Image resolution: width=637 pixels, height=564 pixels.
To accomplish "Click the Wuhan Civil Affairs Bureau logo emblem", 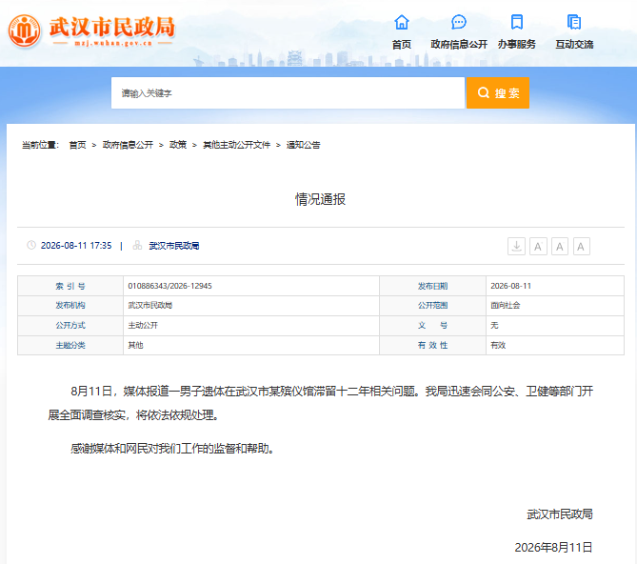I will (x=25, y=30).
